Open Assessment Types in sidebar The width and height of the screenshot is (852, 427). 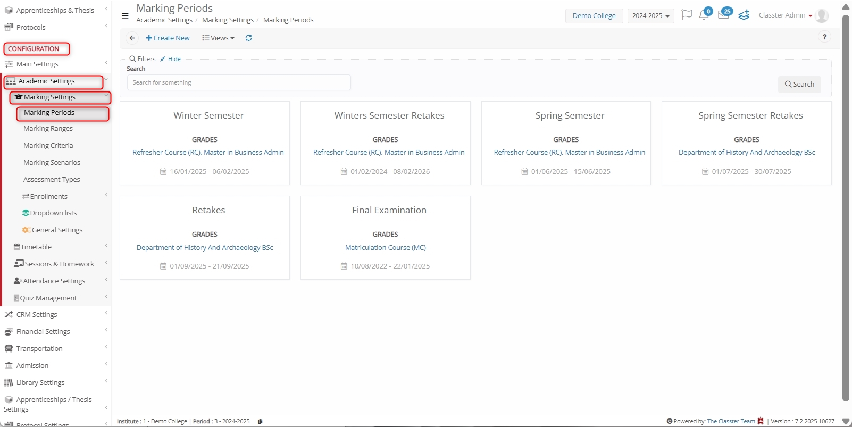point(52,180)
